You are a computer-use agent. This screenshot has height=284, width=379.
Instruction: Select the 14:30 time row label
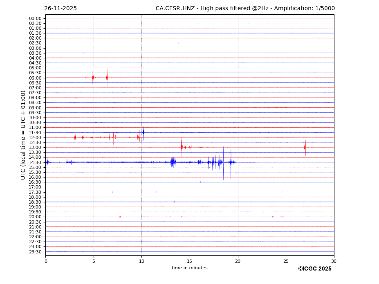pyautogui.click(x=35, y=162)
